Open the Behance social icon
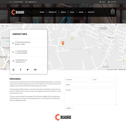The image size is (126, 121). (x=35, y=70)
